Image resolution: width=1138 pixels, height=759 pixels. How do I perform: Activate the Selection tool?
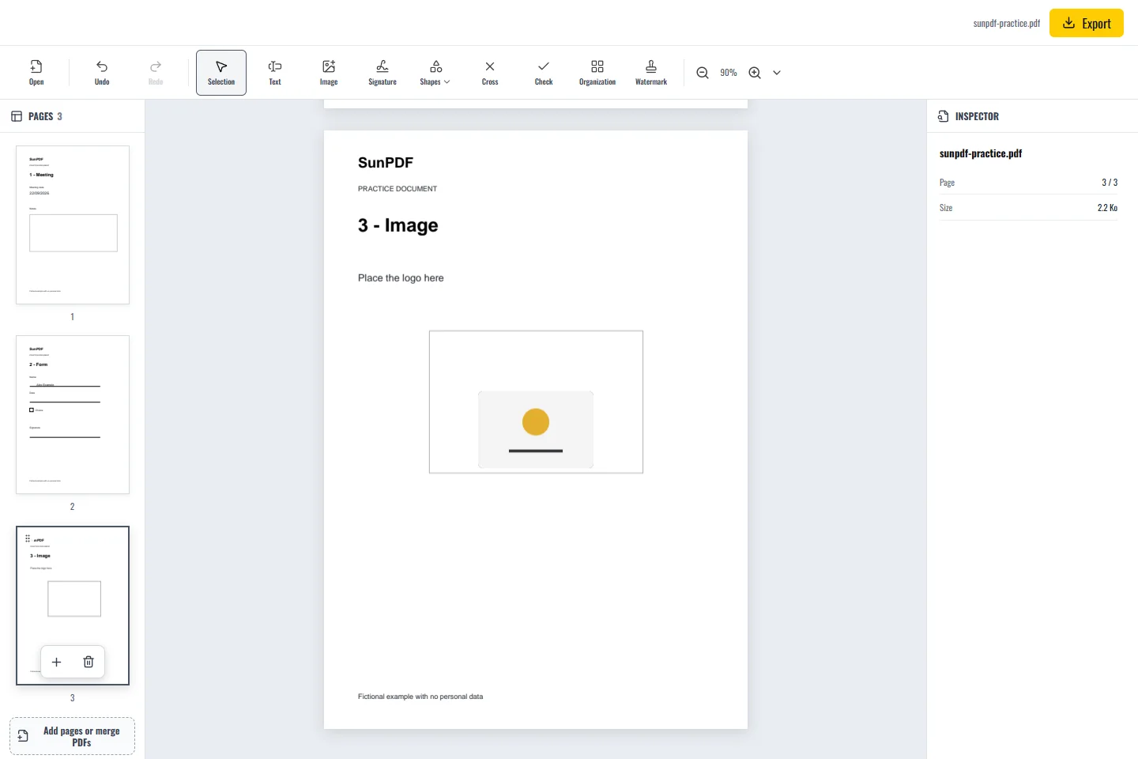pos(221,73)
